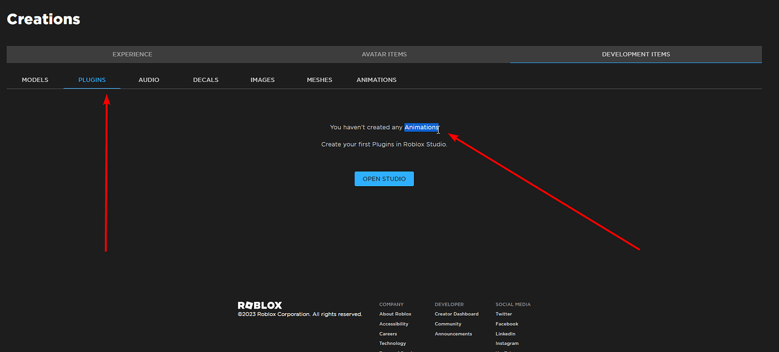The width and height of the screenshot is (779, 352).
Task: Show the Meshes sub-tab
Action: click(320, 80)
